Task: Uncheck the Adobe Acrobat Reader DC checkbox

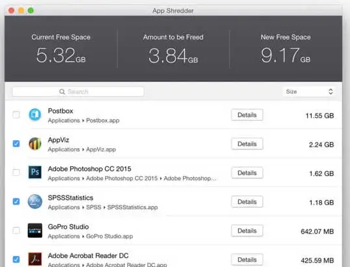Action: pyautogui.click(x=16, y=259)
